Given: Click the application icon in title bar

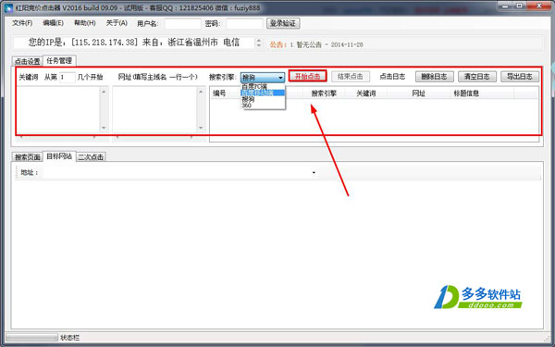Looking at the screenshot, I should [x=9, y=7].
